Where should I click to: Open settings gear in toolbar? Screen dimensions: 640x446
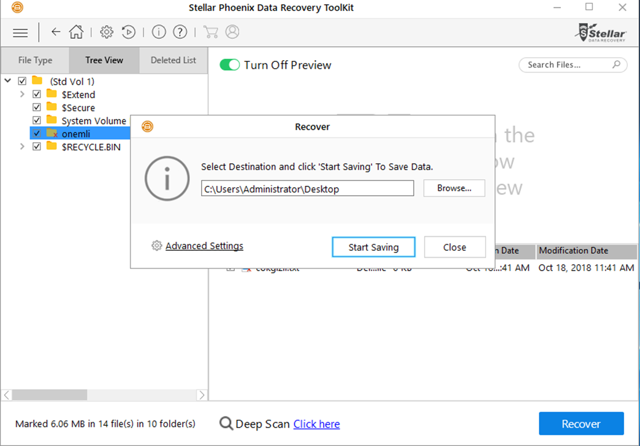coord(107,32)
